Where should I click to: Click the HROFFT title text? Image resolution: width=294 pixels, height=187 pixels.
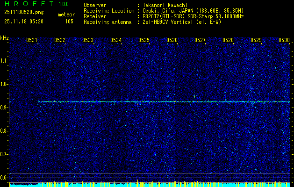coord(29,4)
